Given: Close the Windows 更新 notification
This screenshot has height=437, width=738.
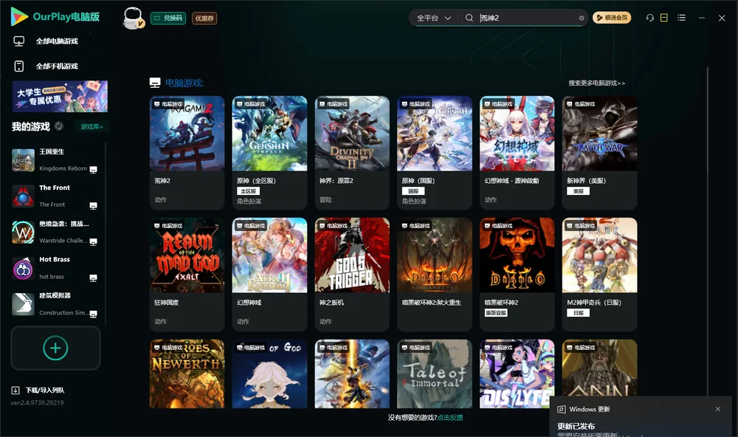Looking at the screenshot, I should pyautogui.click(x=718, y=409).
